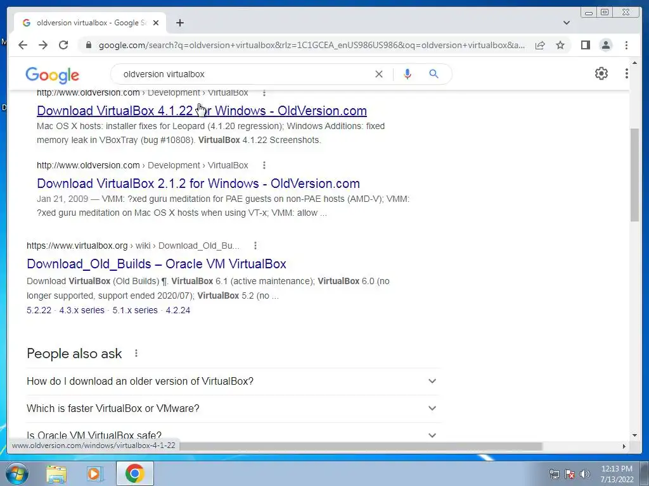Open Download_Old_Builds – Oracle VM VirtualBox link
Screen dimensions: 649x486
(x=157, y=264)
